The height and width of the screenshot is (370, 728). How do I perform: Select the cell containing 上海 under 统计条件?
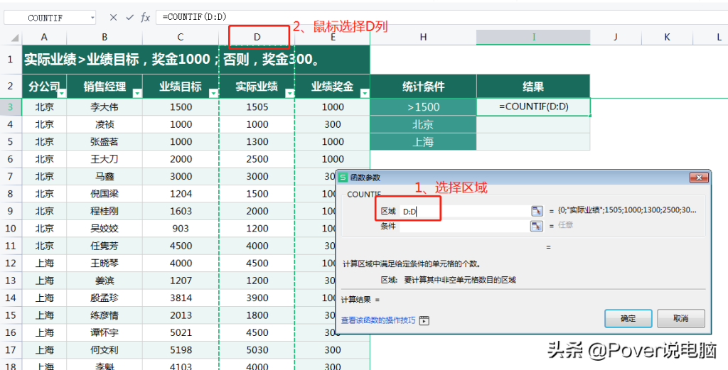423,142
